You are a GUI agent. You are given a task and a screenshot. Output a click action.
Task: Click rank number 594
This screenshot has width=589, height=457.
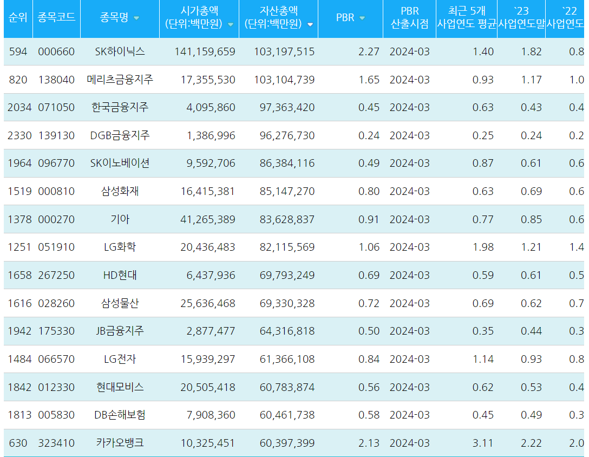18,51
